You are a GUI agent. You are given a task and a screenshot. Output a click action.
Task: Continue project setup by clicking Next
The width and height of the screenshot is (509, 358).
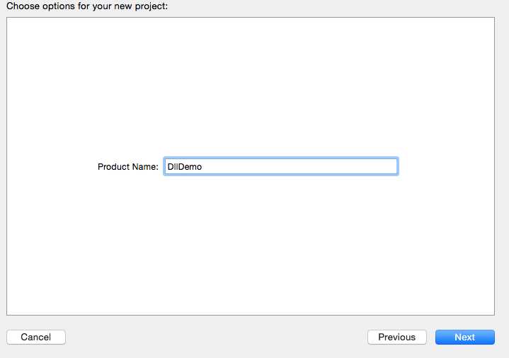[x=464, y=337]
